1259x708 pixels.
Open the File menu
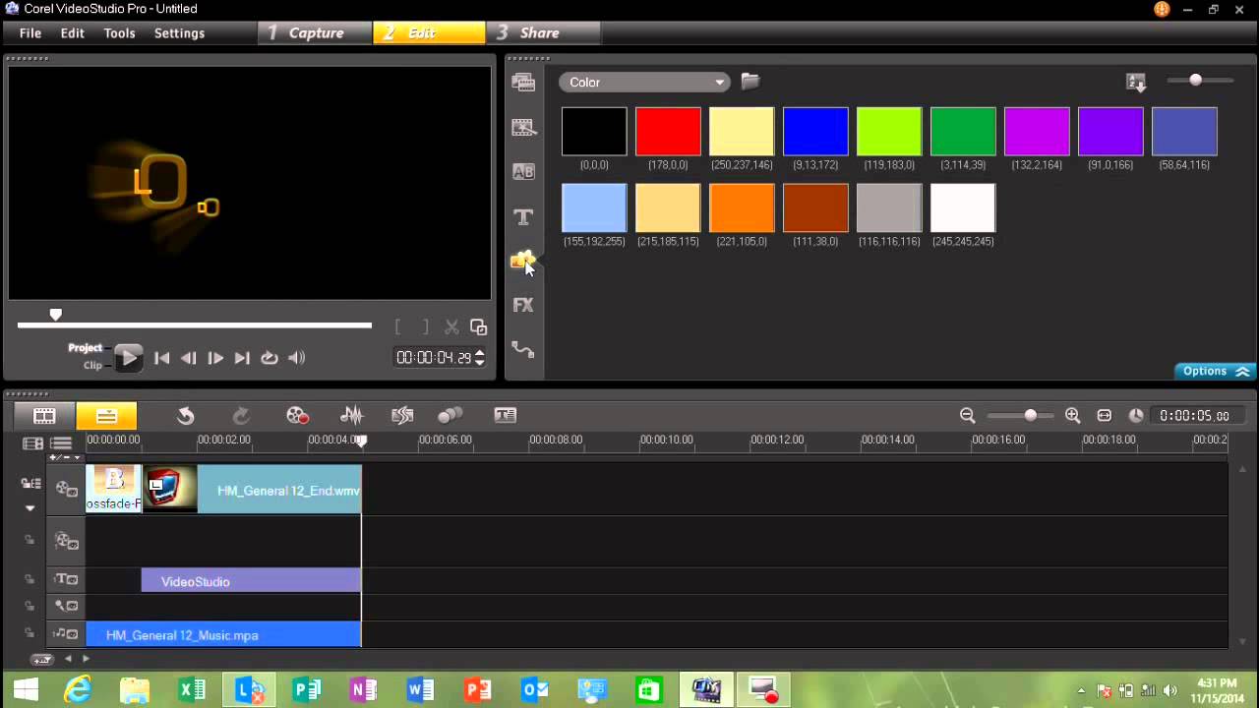[x=30, y=32]
